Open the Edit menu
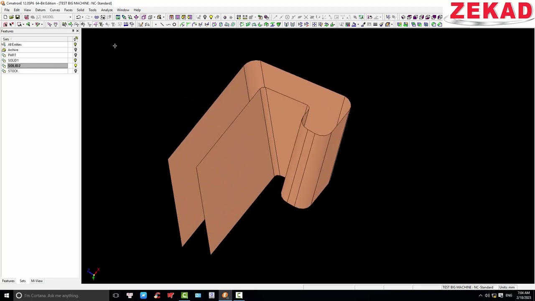This screenshot has width=535, height=301. click(x=17, y=10)
